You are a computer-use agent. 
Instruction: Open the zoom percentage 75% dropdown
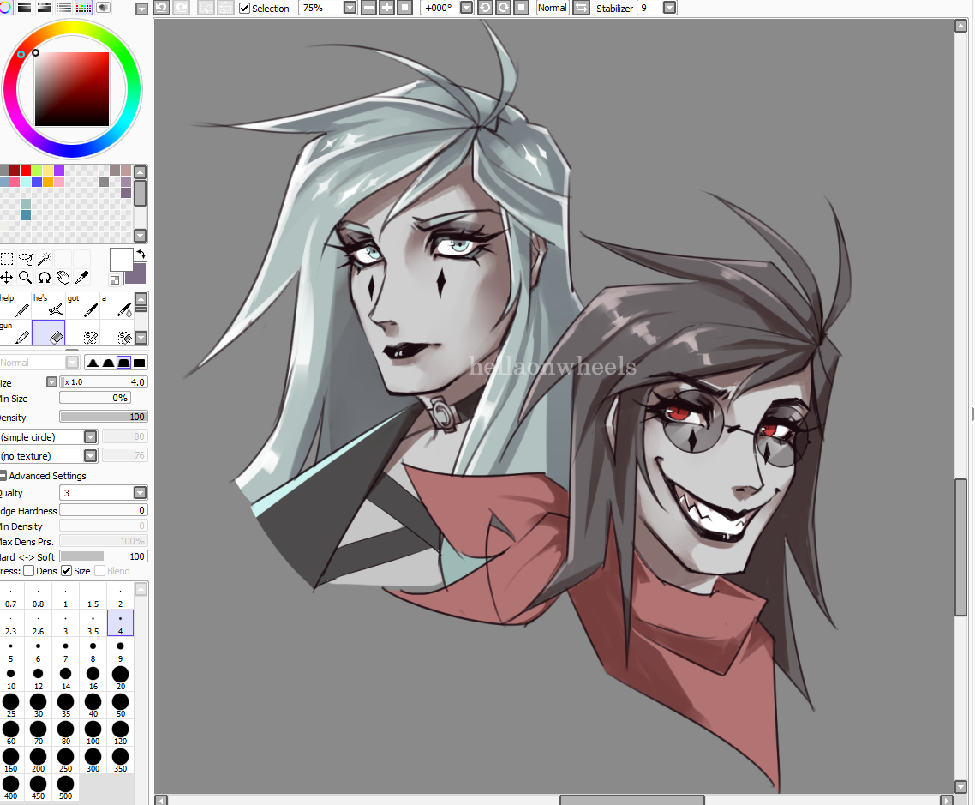click(350, 8)
